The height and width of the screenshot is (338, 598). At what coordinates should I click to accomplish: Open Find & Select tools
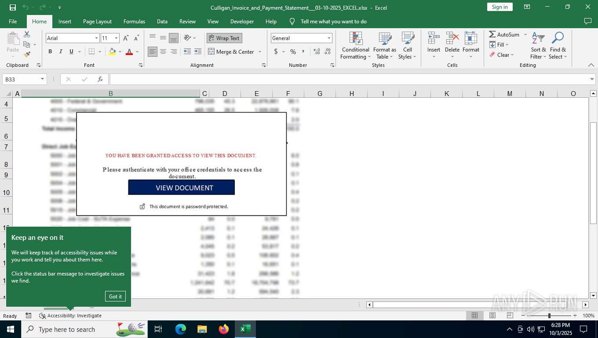point(558,46)
